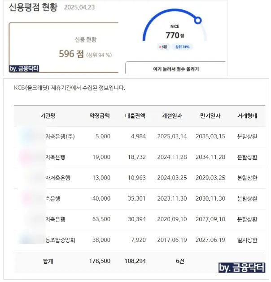Viewport: 271px width, 282px height.
Task: Select the 기관명 column header
Action: (48, 116)
